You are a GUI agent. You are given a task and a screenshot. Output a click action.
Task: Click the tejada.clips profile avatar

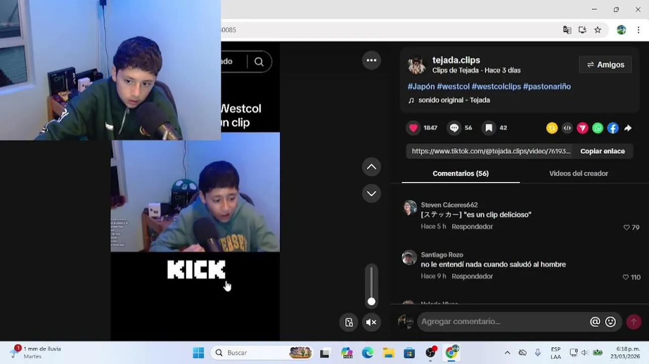(416, 65)
